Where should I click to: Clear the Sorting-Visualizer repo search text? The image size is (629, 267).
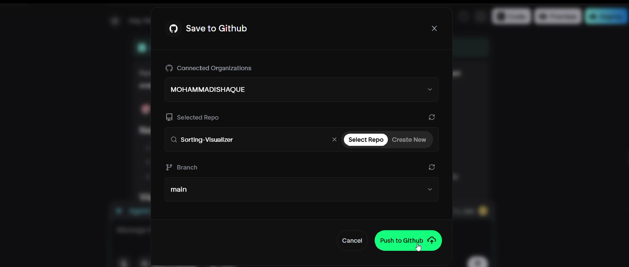point(334,139)
